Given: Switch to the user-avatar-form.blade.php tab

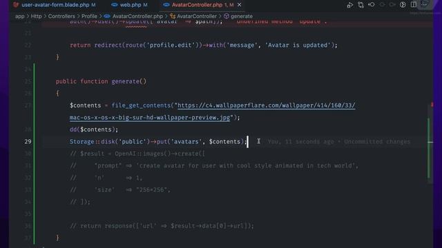Looking at the screenshot, I should [55, 5].
